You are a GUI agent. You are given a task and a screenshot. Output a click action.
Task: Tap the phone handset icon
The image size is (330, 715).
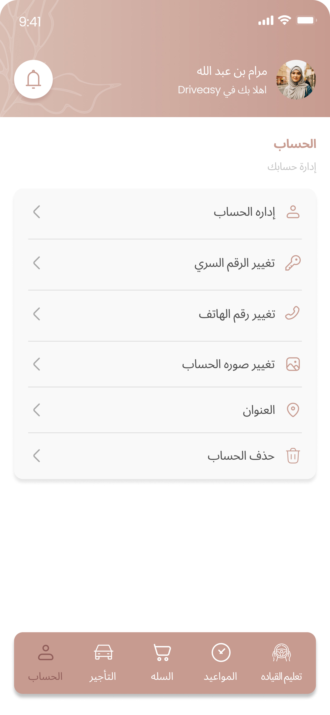(x=292, y=313)
